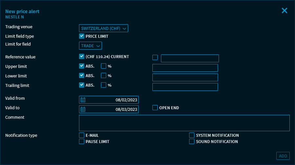Open the Valid to calendar picker
The height and width of the screenshot is (165, 295).
click(x=83, y=110)
